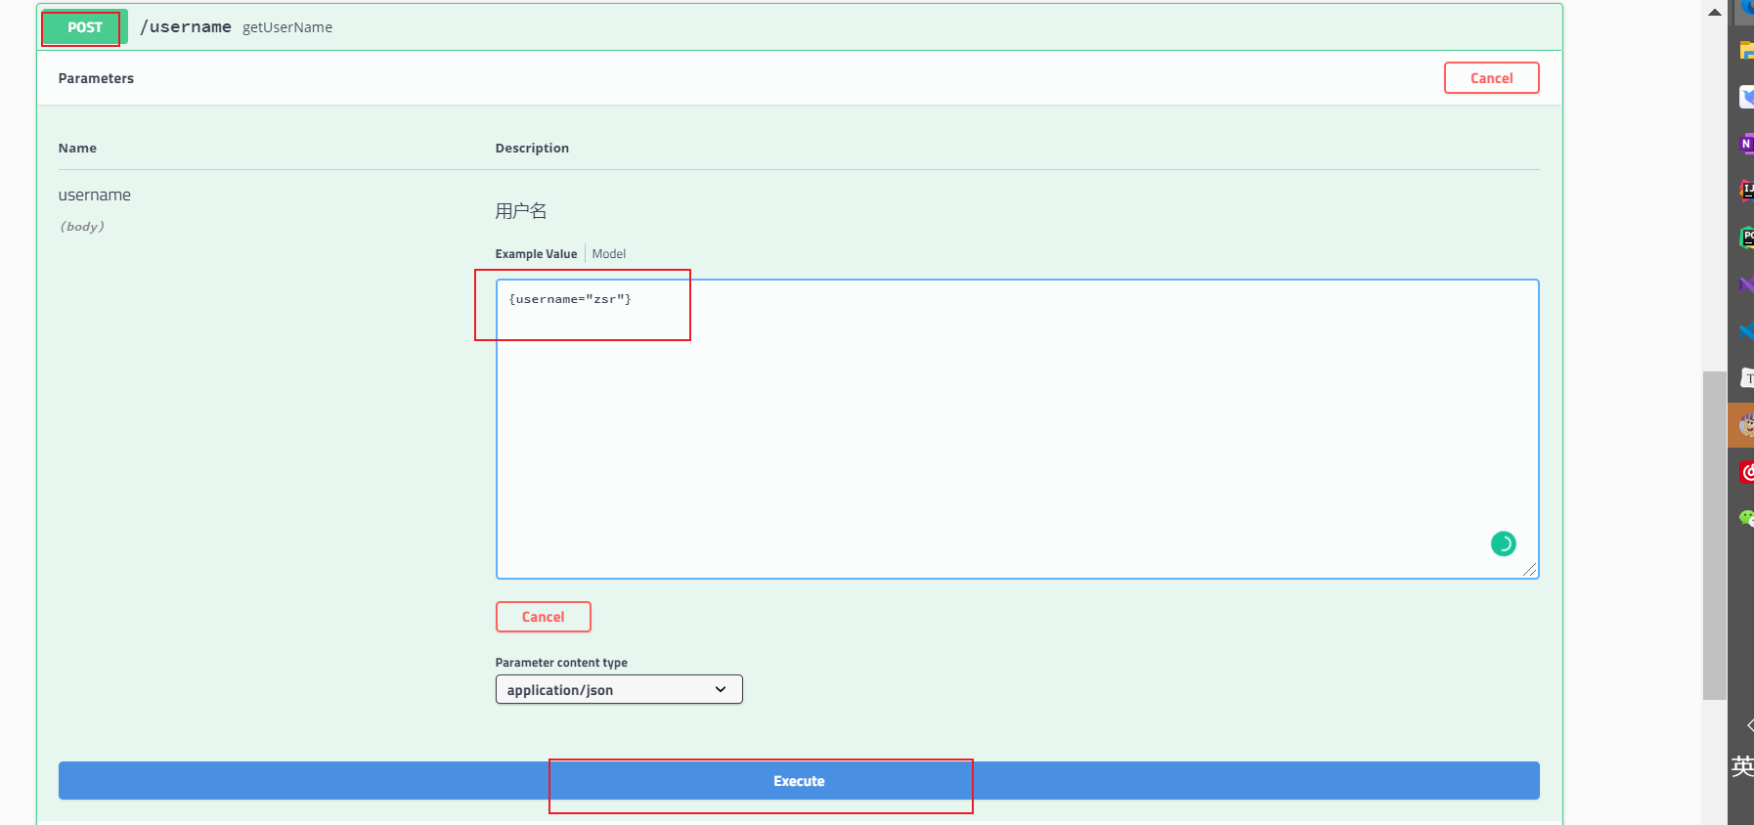Click the green POST method badge
The height and width of the screenshot is (825, 1754).
coord(85,27)
